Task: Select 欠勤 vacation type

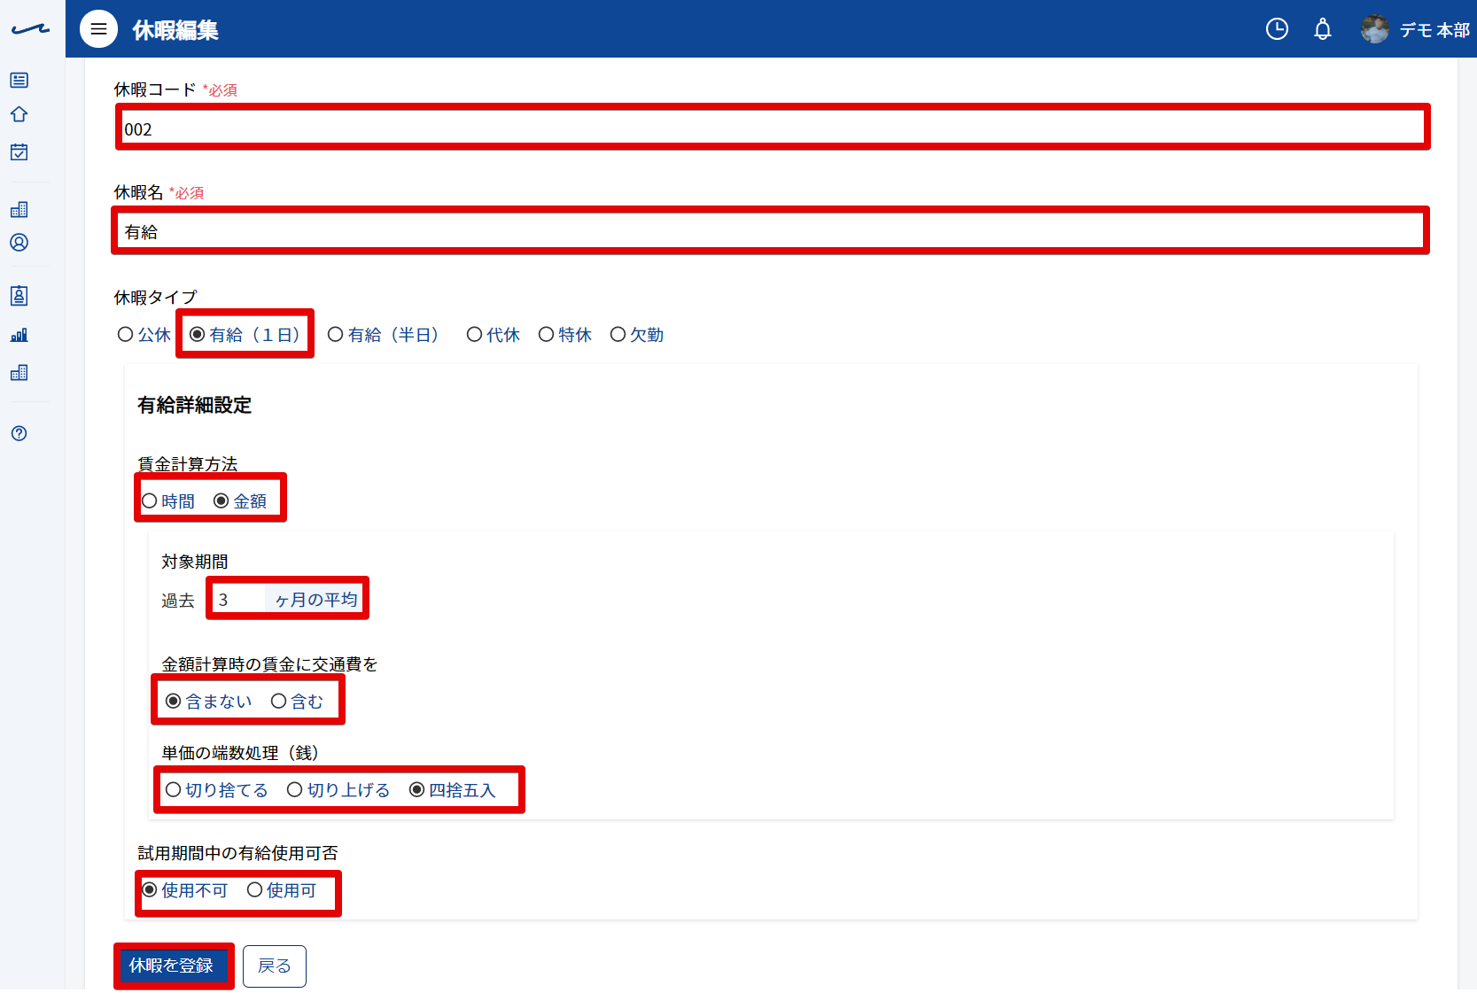Action: [636, 335]
